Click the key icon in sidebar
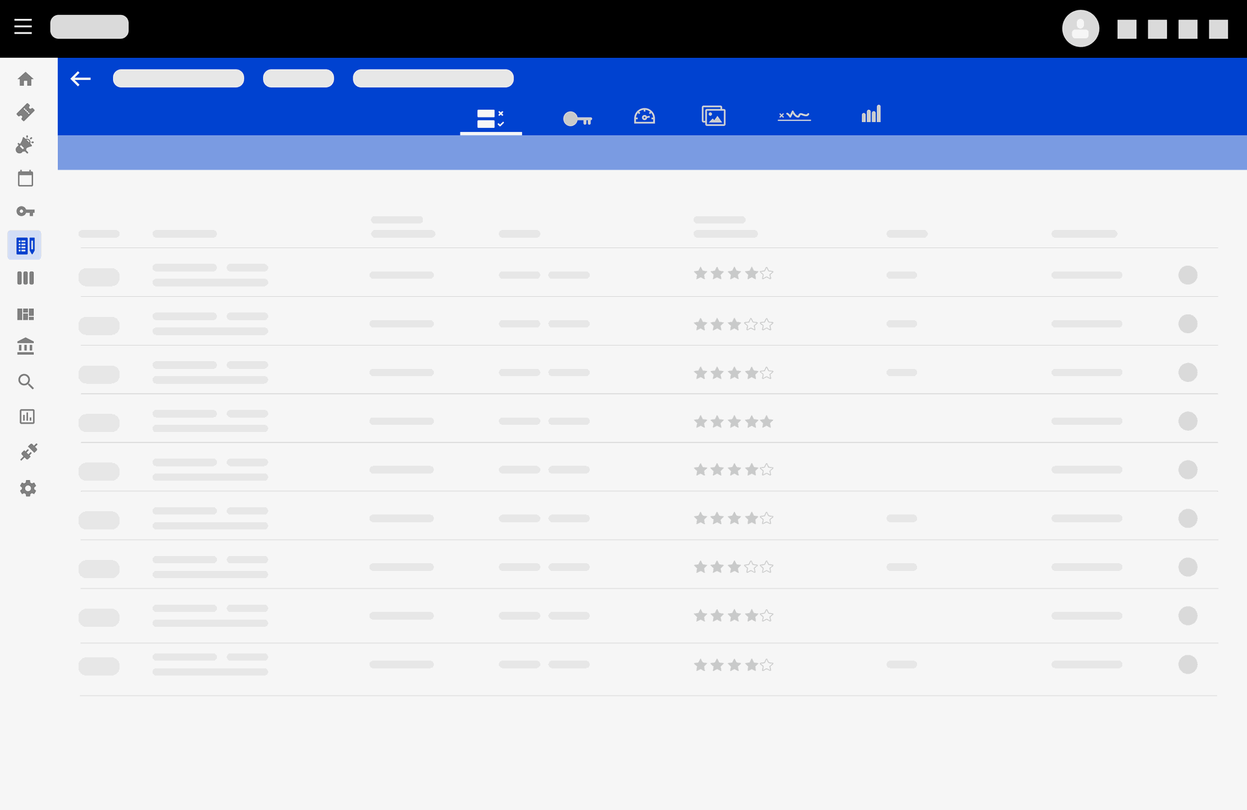 tap(25, 212)
